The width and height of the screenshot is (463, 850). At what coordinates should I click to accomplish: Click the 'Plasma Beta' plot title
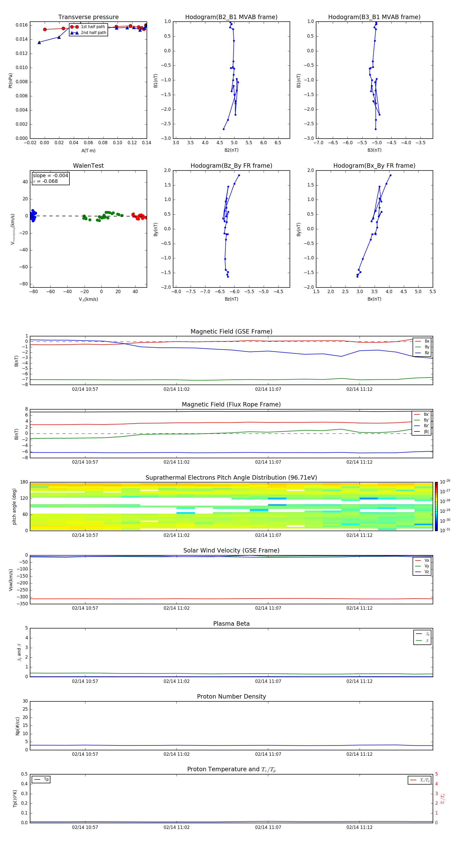pyautogui.click(x=231, y=624)
